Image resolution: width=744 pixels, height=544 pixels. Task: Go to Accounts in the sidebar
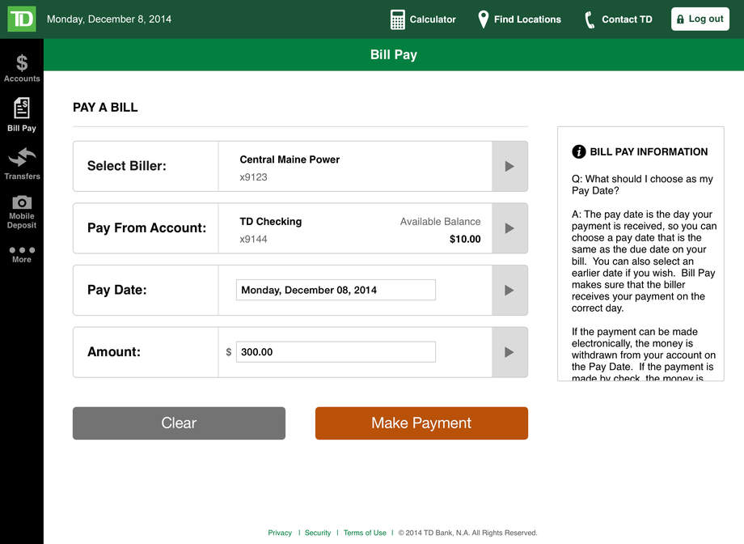[x=22, y=69]
